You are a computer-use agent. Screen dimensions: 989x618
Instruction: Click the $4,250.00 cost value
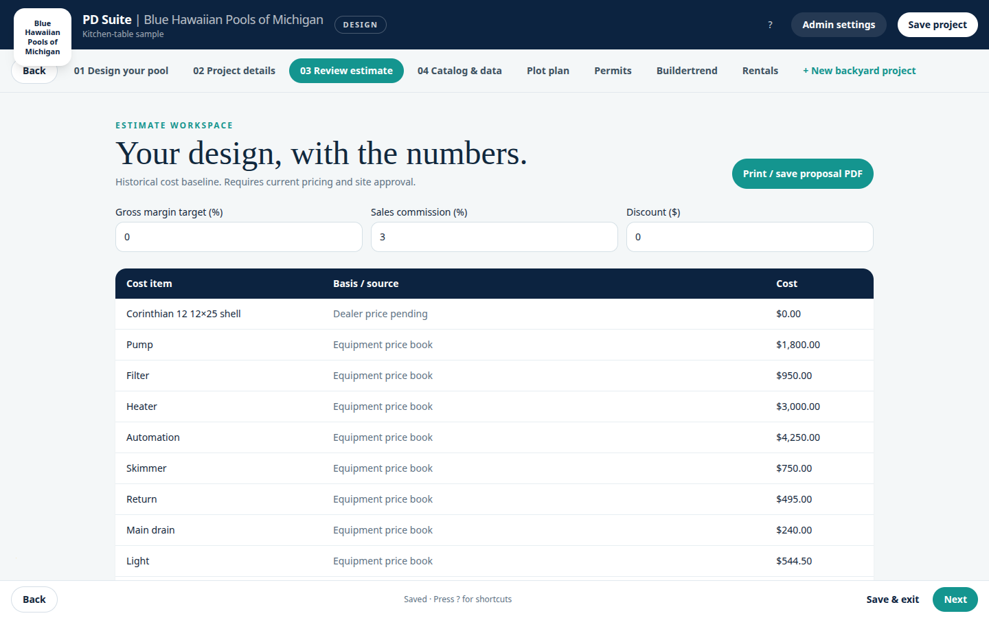coord(798,437)
